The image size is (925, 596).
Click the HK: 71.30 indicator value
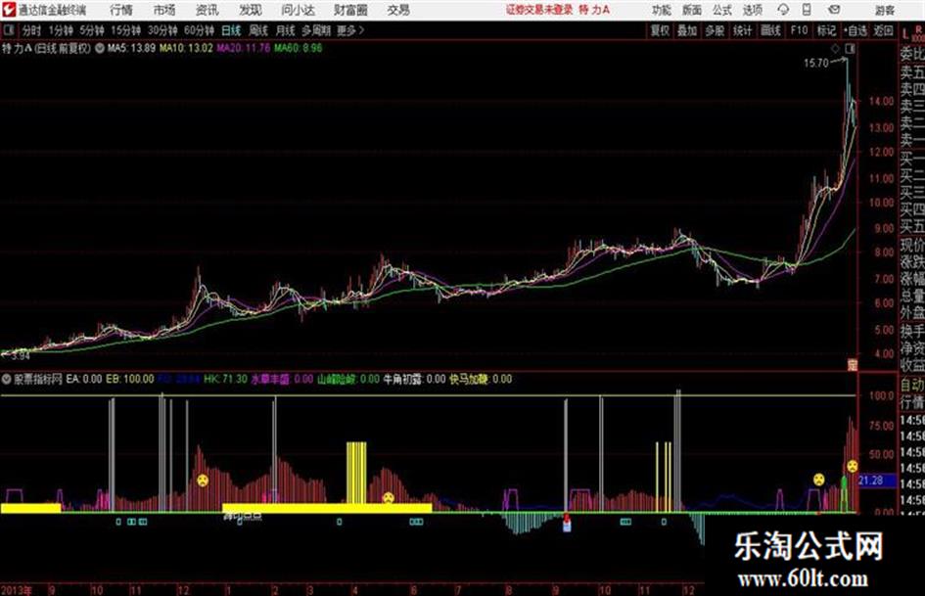click(x=225, y=380)
